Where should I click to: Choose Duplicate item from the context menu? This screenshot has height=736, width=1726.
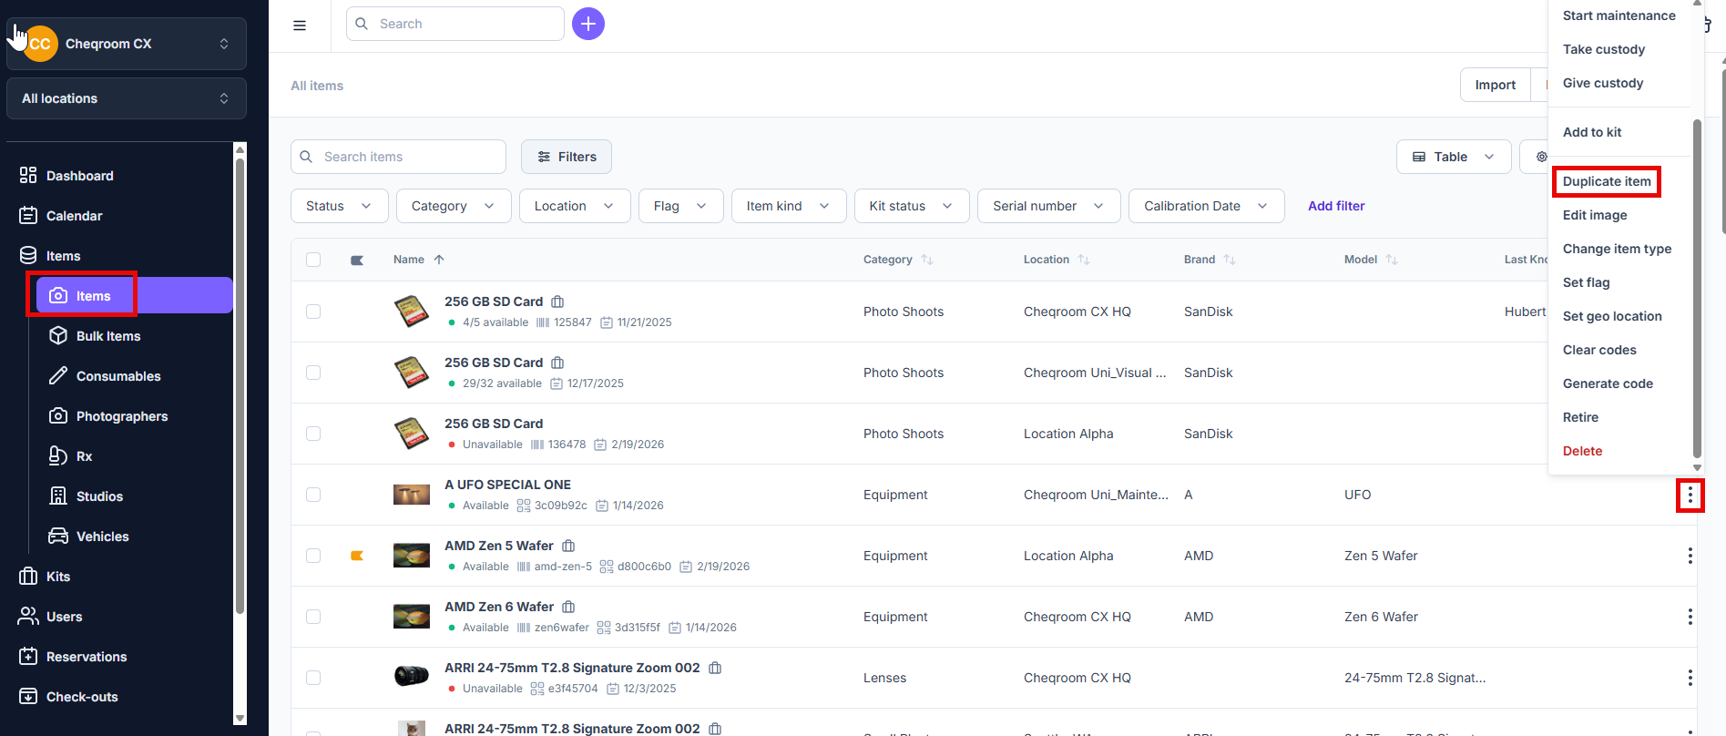pyautogui.click(x=1607, y=181)
